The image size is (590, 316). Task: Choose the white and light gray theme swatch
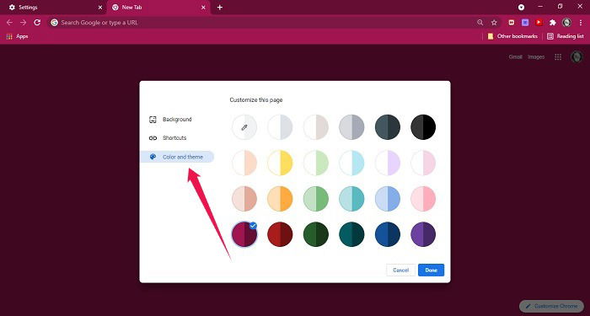[281, 127]
